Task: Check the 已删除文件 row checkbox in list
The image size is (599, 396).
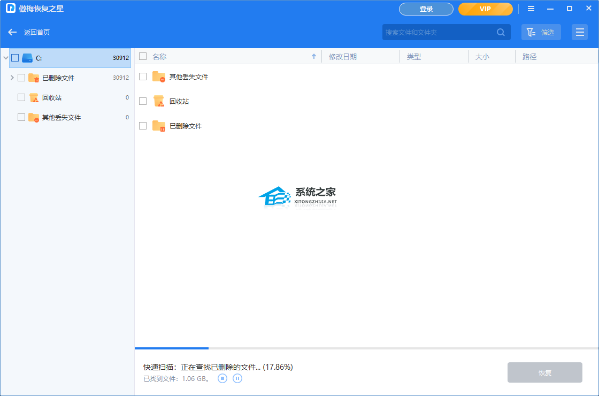Action: (x=143, y=126)
